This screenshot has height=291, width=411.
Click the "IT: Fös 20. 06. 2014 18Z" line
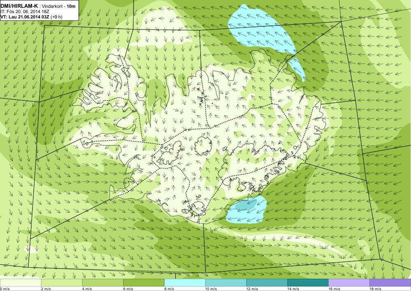pos(25,11)
